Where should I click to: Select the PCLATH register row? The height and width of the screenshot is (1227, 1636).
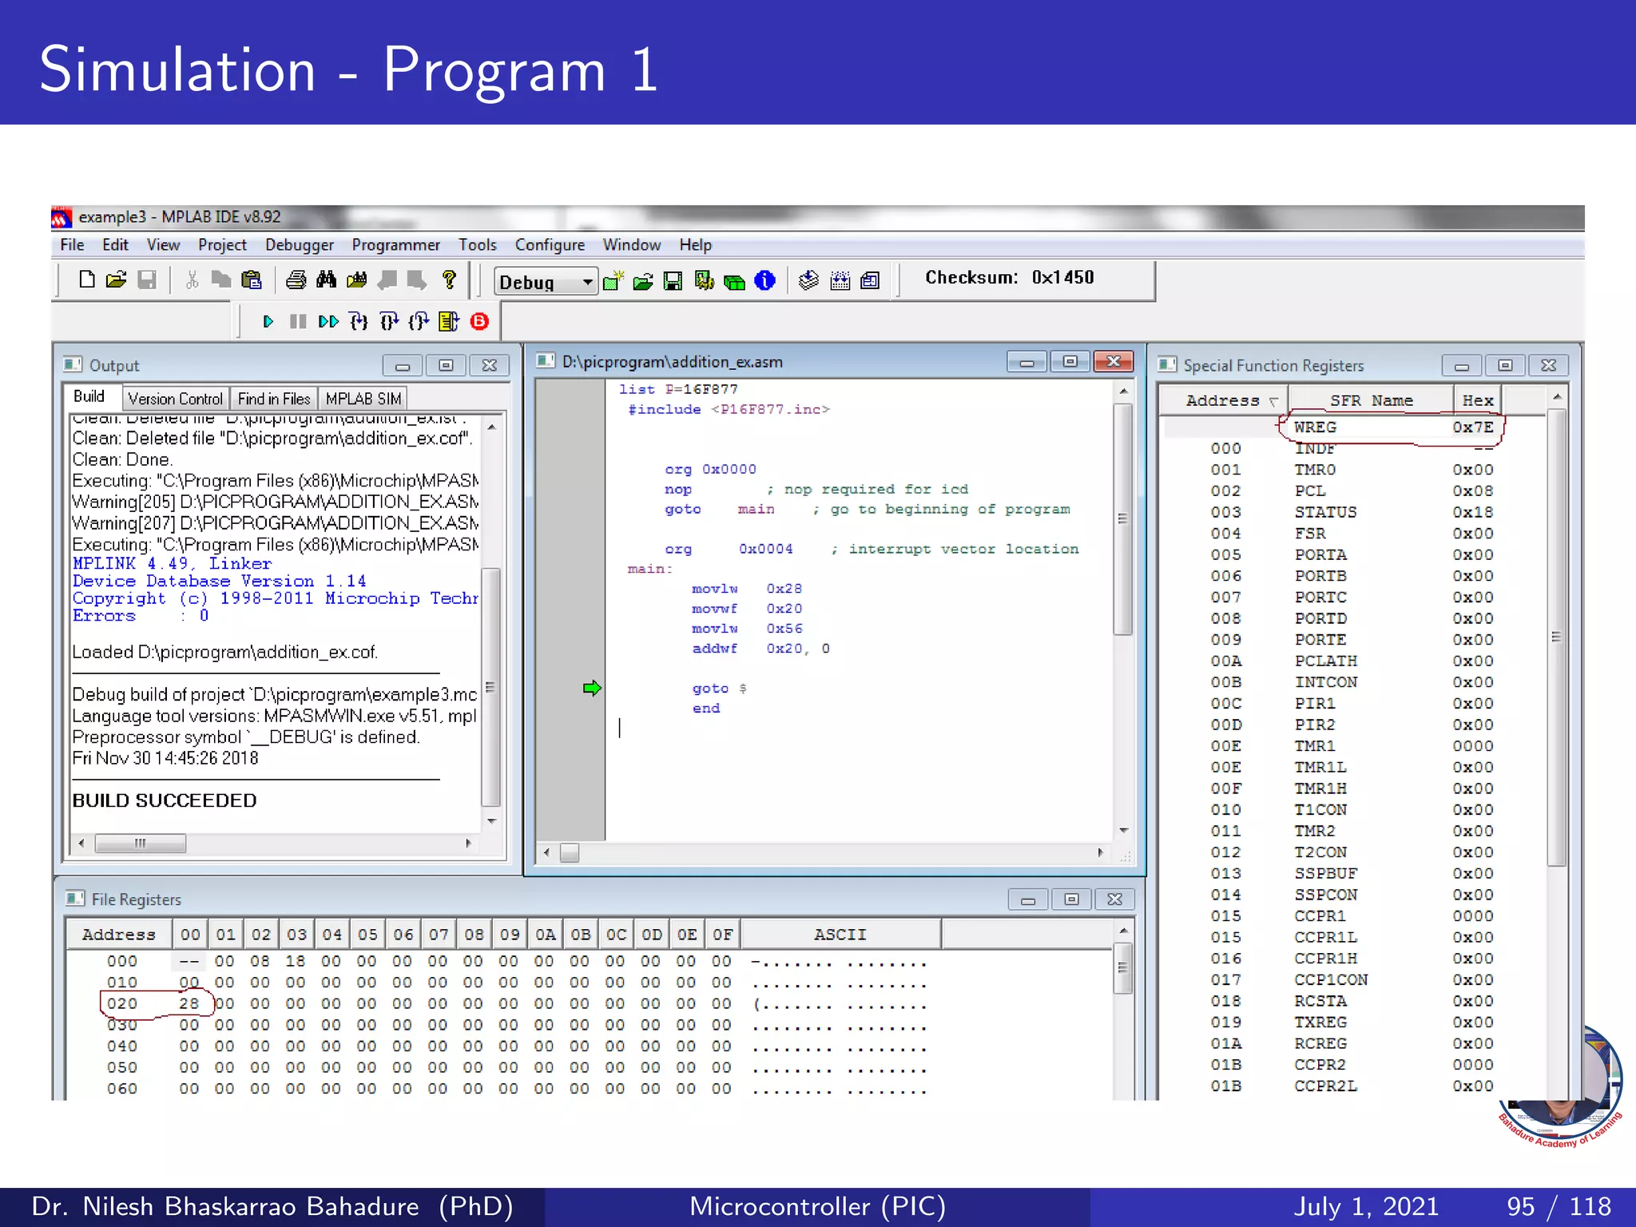click(1353, 661)
